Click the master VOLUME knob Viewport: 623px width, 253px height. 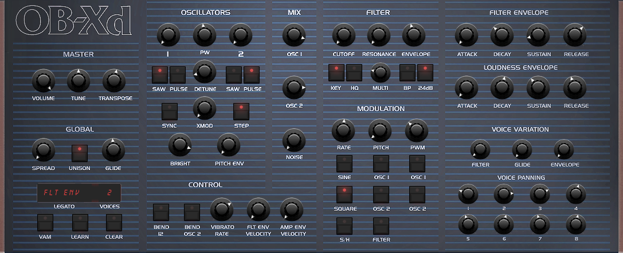(44, 81)
